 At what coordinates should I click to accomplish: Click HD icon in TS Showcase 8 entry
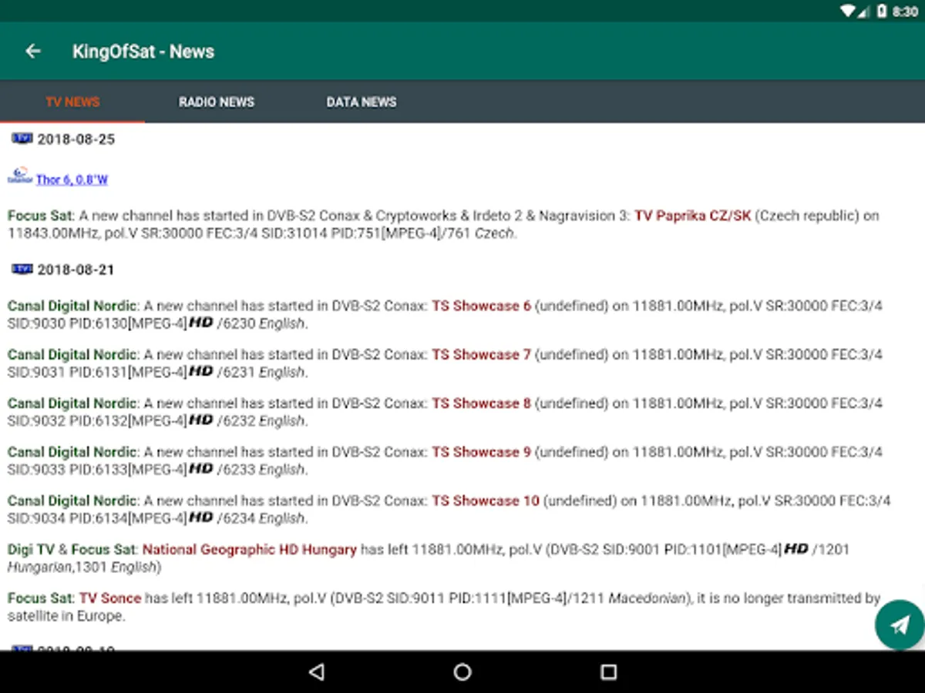coord(201,420)
